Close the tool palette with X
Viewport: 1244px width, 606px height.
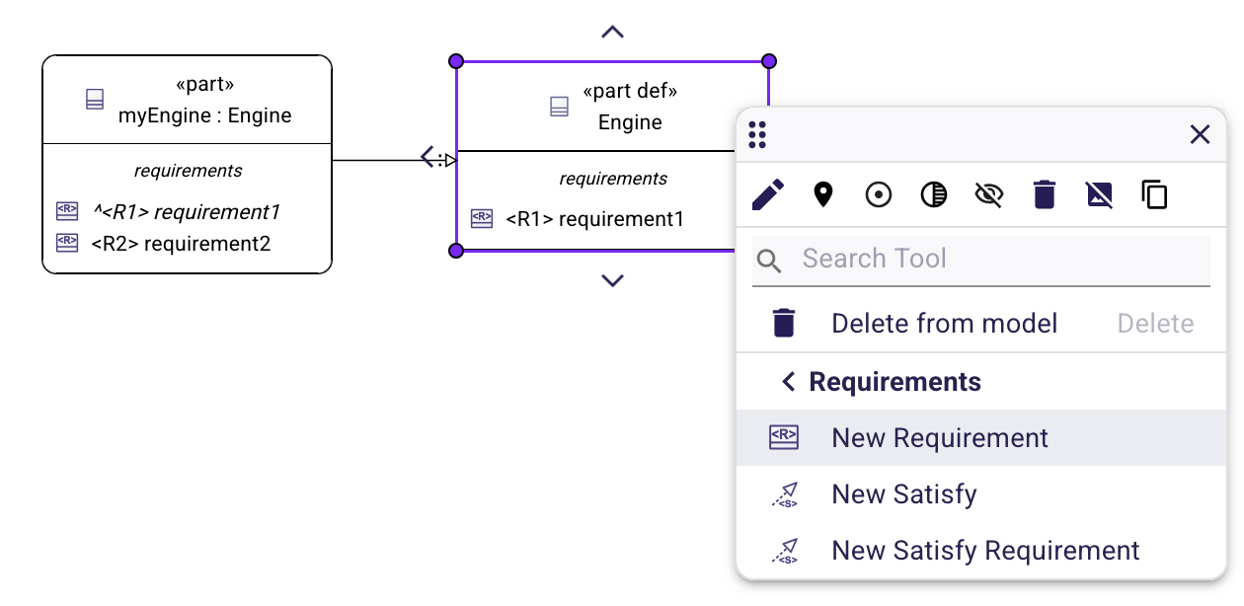click(x=1200, y=134)
